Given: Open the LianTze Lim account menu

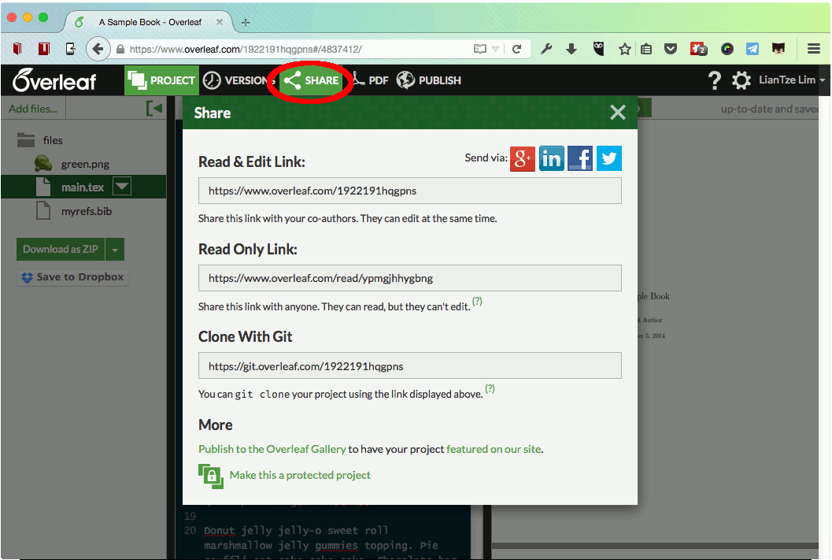Looking at the screenshot, I should click(791, 80).
